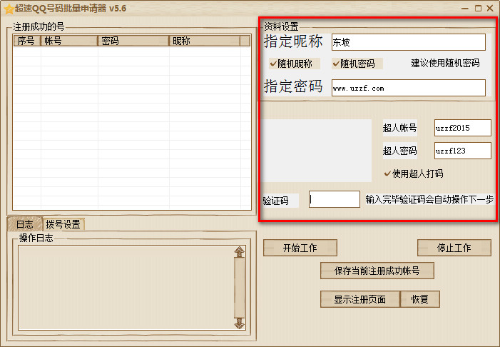Uncheck 使用超人打码 option
The height and width of the screenshot is (347, 500).
pyautogui.click(x=388, y=173)
